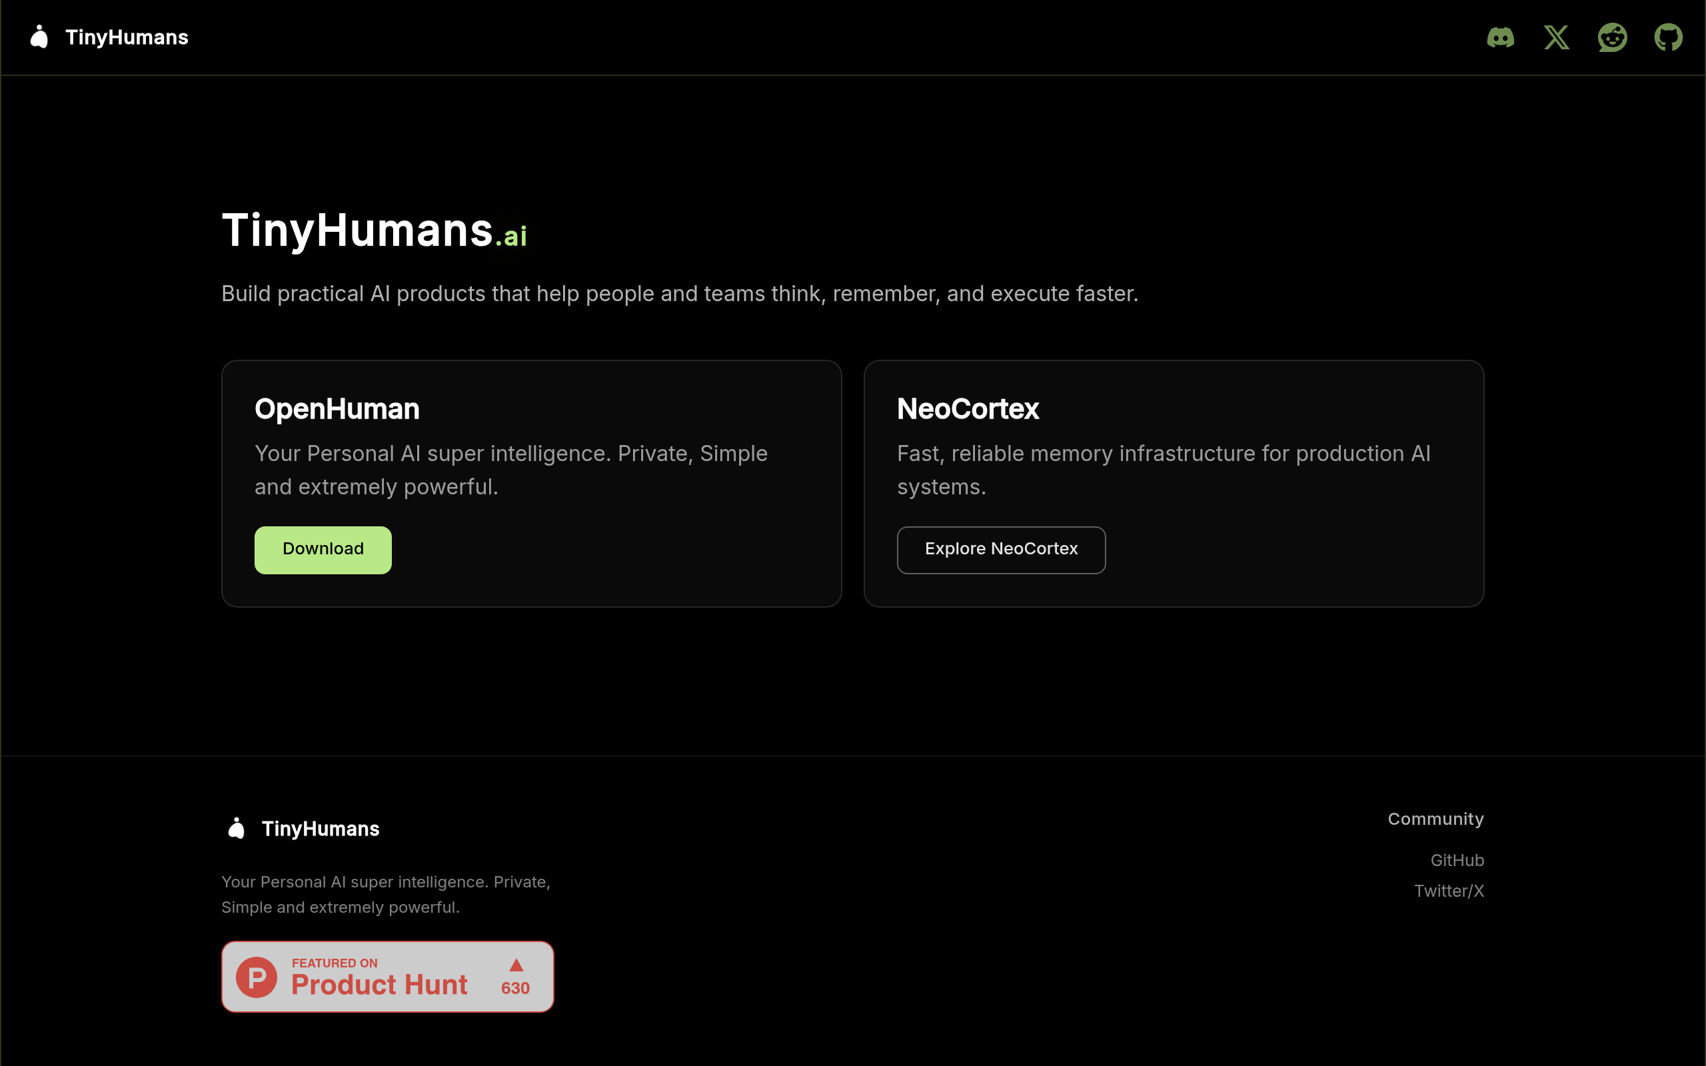Open the Discord icon in header
Viewport: 1706px width, 1066px height.
[1500, 37]
